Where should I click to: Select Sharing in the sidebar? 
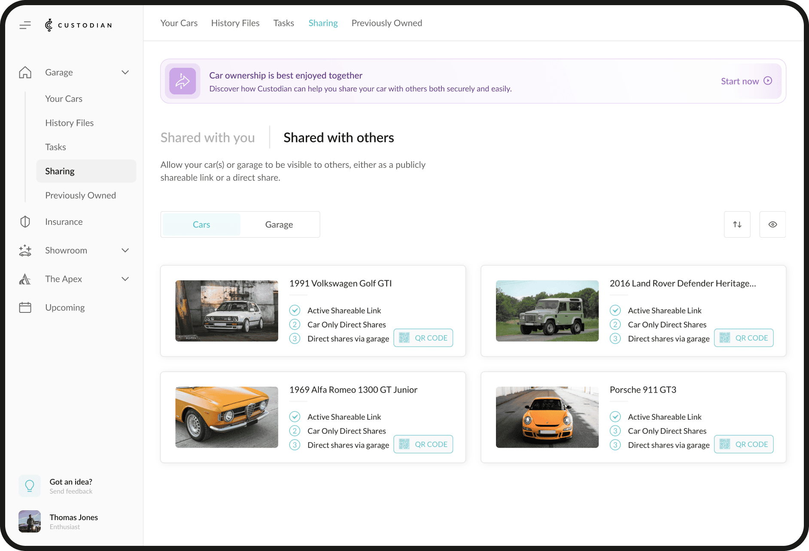coord(86,171)
